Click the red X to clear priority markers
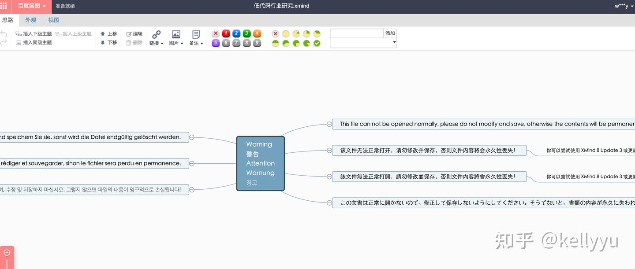This screenshot has width=635, height=269. pos(215,33)
